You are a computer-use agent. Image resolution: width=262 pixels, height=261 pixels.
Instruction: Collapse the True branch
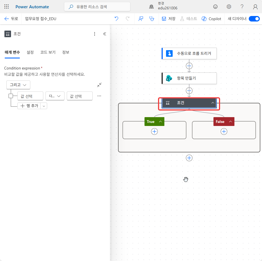[161, 122]
